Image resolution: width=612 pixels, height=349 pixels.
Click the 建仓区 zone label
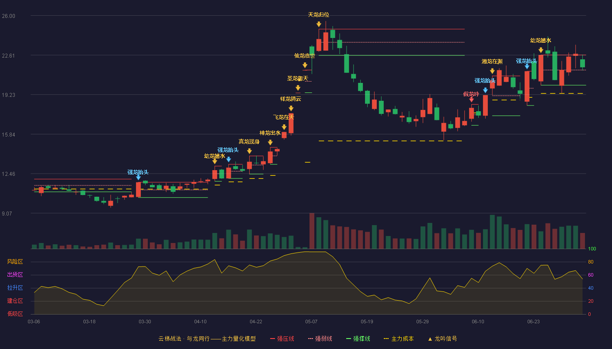15,301
